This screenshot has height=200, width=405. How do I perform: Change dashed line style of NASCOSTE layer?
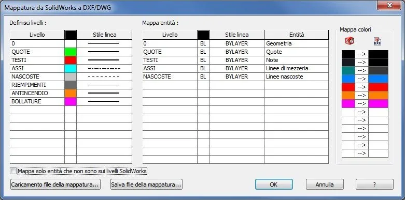pyautogui.click(x=104, y=76)
